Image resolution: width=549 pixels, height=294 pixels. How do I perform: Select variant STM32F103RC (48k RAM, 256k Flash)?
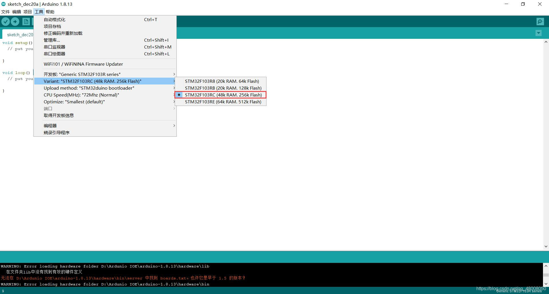tap(220, 95)
